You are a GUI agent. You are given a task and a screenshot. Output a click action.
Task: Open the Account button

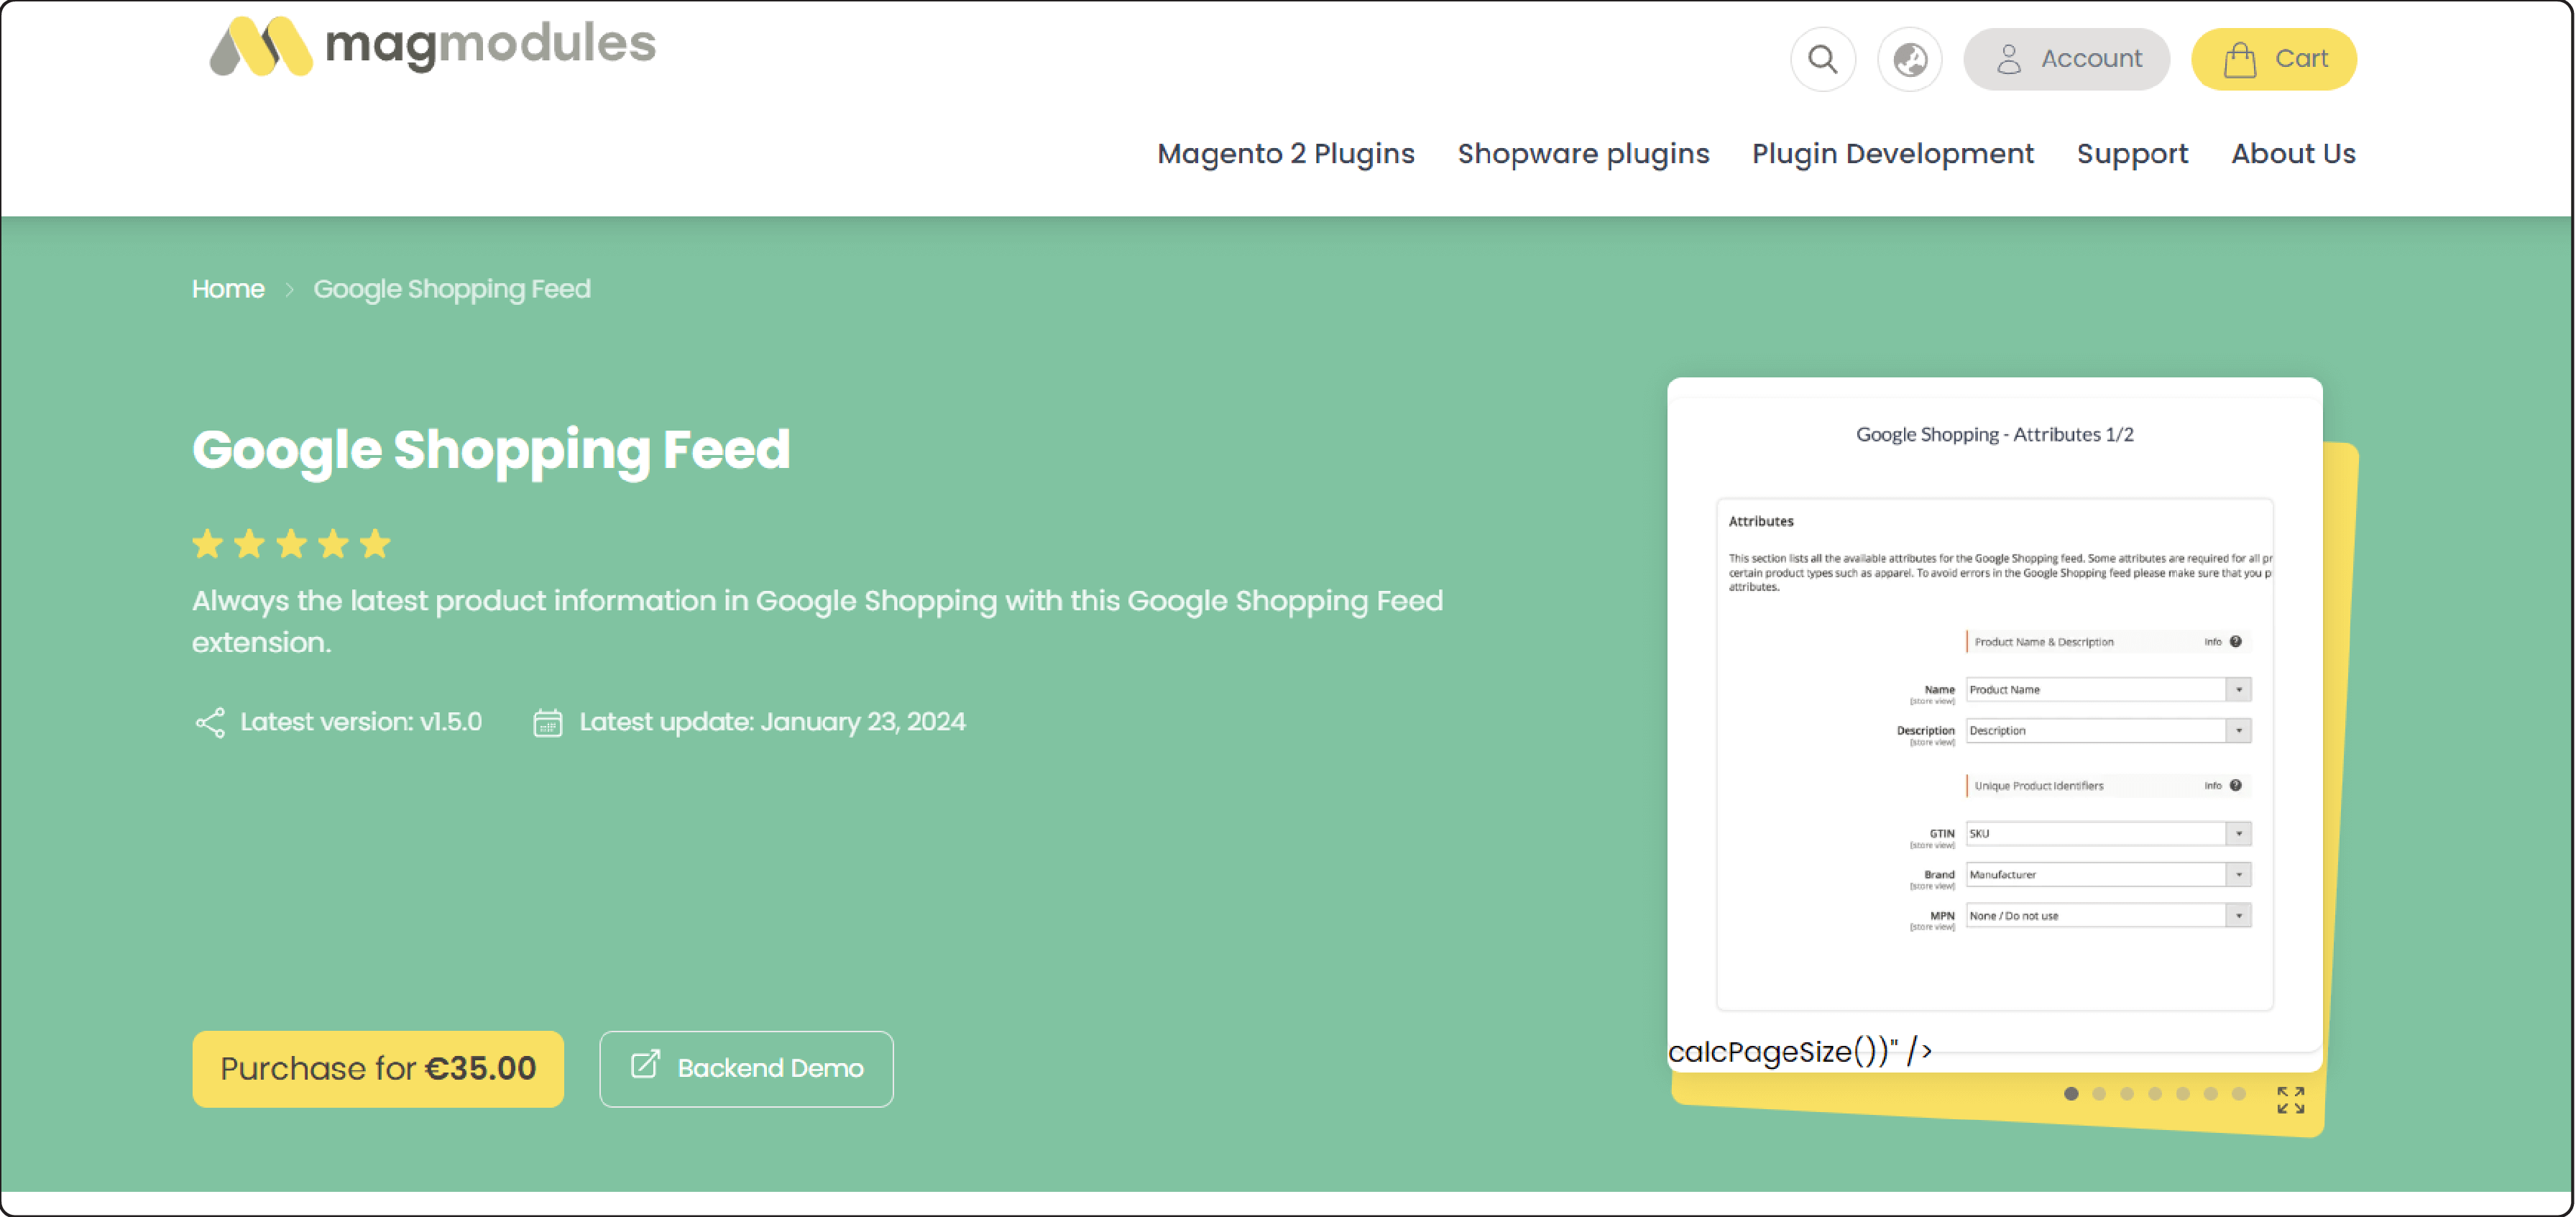coord(2066,59)
